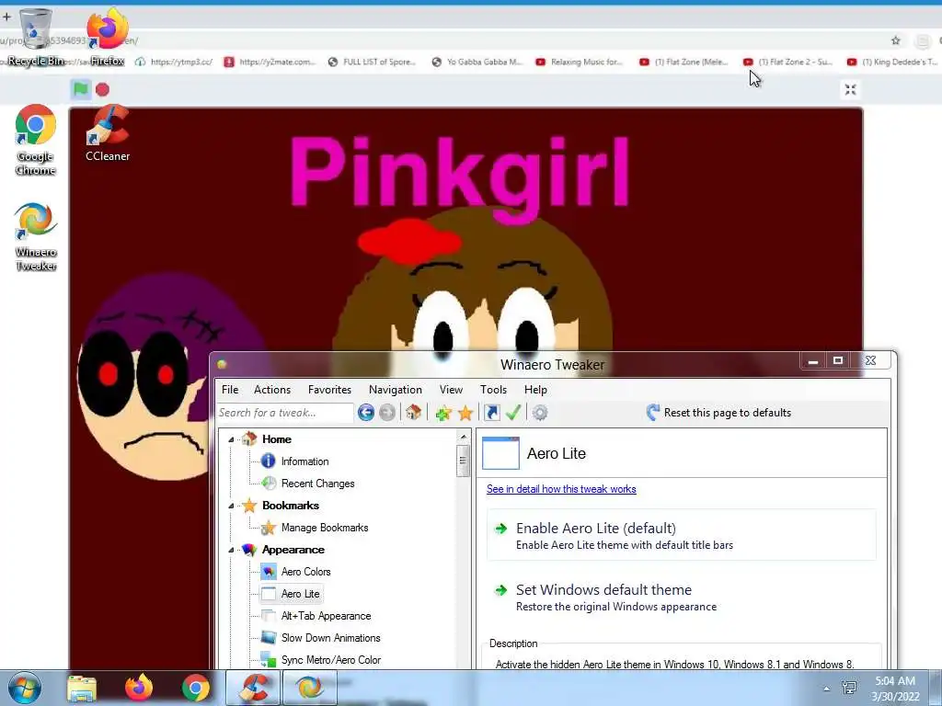
Task: Open the Navigation menu
Action: 396,390
